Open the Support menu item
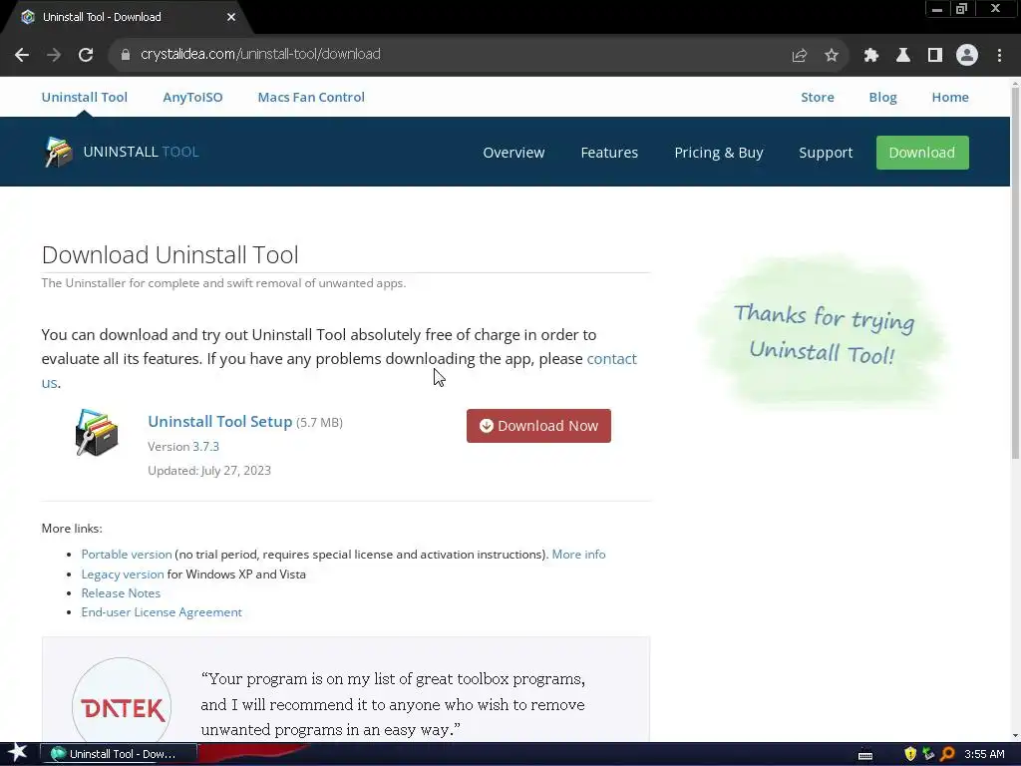Viewport: 1021px width, 766px height. click(x=826, y=153)
